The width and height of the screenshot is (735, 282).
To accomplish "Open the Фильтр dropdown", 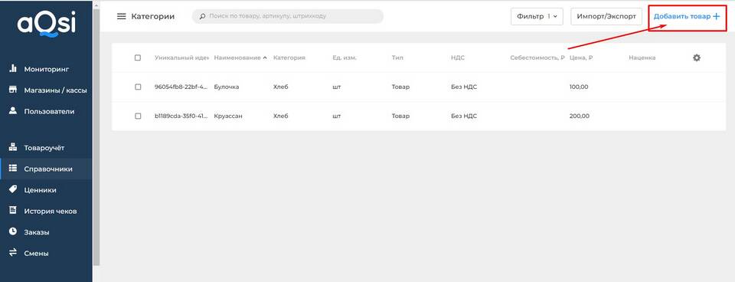I will (537, 16).
